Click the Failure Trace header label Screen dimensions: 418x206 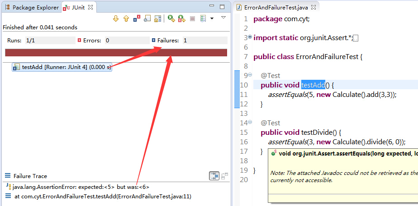tap(30, 176)
